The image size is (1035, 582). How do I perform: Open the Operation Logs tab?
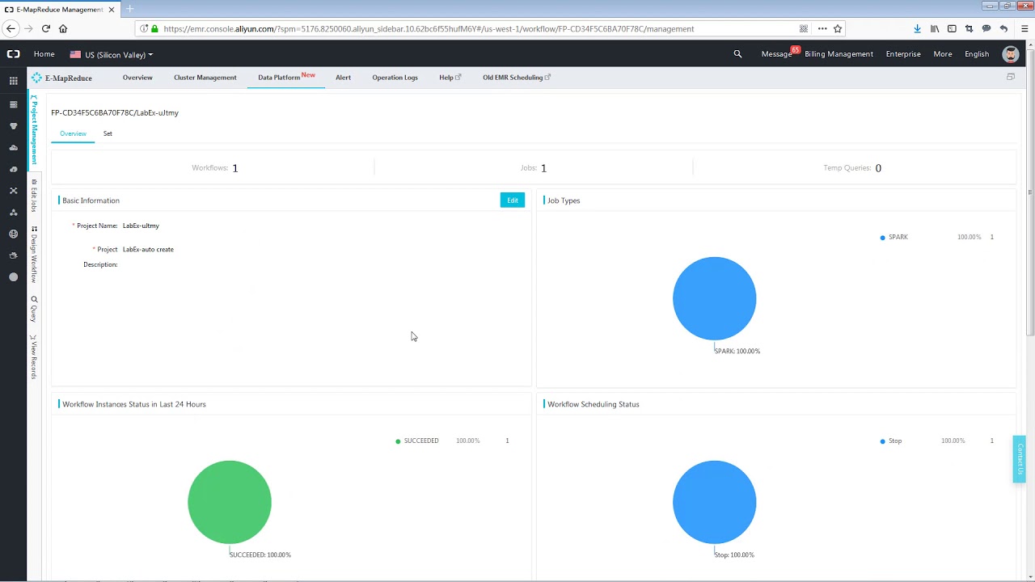click(395, 78)
